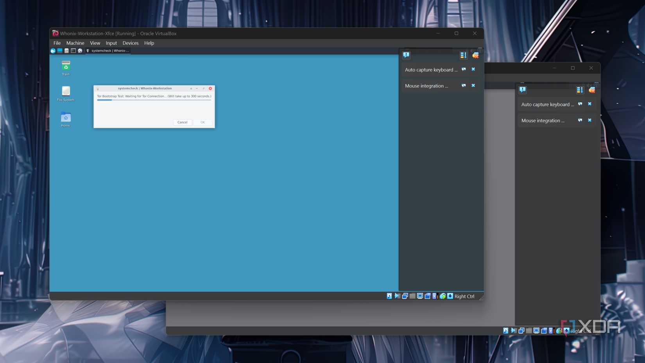
Task: Open the Whonix applications menu in guest panel
Action: pos(53,50)
